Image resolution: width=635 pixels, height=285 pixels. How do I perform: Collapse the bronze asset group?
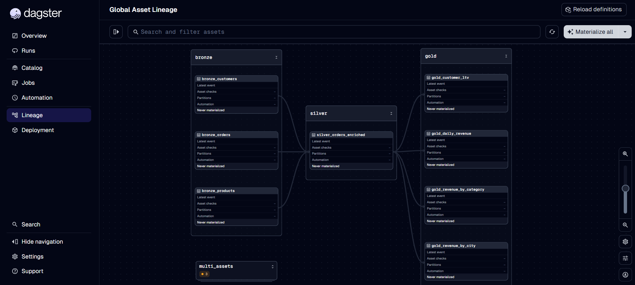point(276,57)
